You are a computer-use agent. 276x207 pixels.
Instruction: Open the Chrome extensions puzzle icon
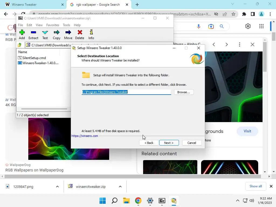tap(244, 14)
